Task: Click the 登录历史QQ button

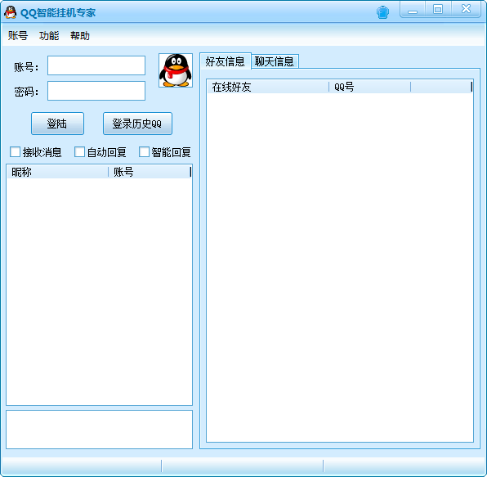Action: tap(137, 124)
